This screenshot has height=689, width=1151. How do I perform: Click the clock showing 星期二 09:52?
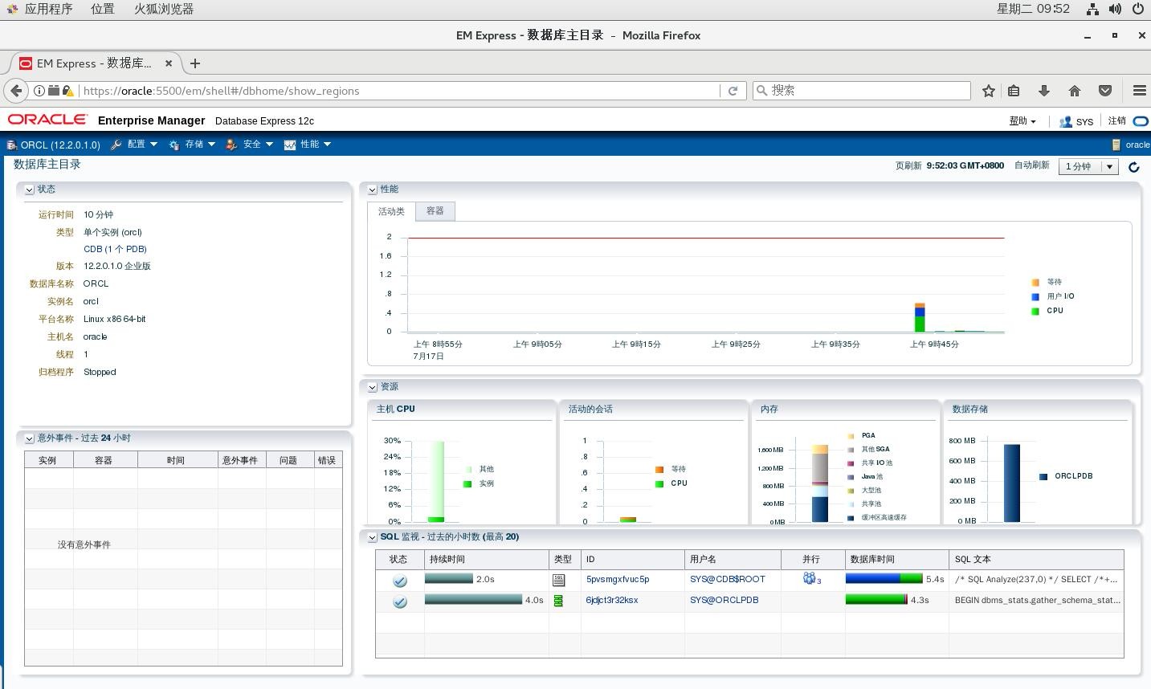click(1033, 9)
